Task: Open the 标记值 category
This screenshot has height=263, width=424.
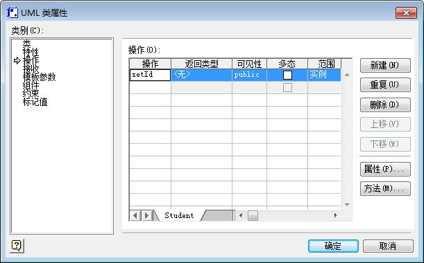Action: 35,102
